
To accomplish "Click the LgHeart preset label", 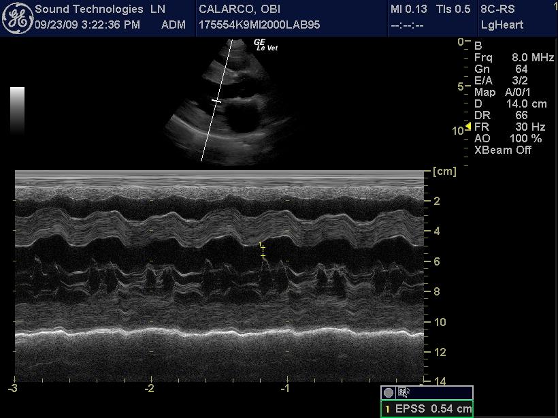I will (504, 25).
